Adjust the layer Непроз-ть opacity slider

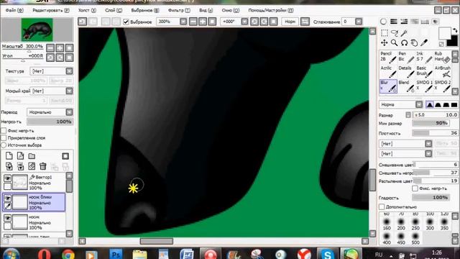coord(50,122)
